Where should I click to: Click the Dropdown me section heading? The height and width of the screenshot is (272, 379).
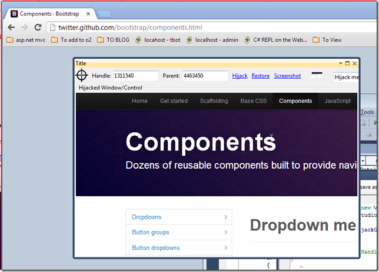point(303,225)
